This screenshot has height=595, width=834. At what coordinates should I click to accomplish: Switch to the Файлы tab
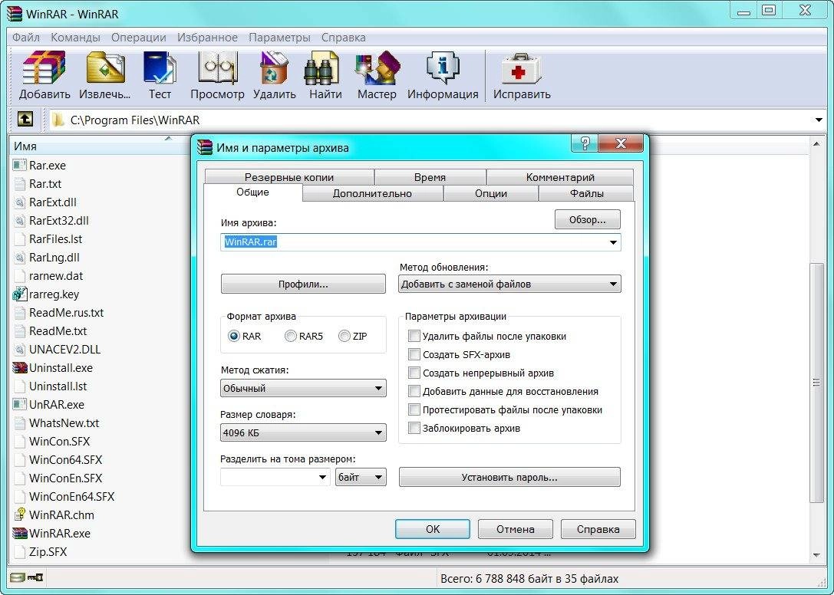[587, 193]
